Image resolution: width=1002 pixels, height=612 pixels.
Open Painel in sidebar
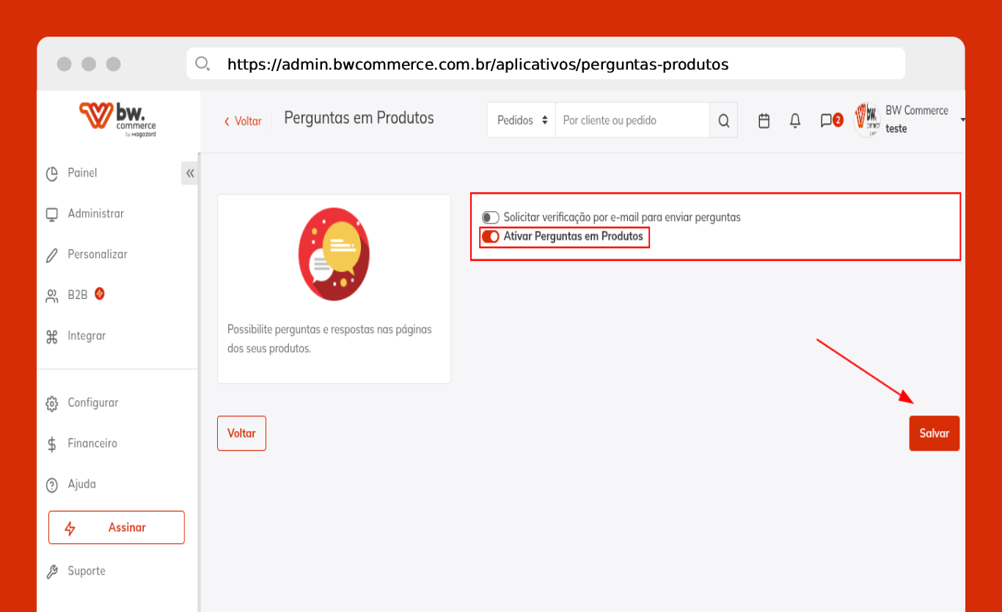click(82, 173)
